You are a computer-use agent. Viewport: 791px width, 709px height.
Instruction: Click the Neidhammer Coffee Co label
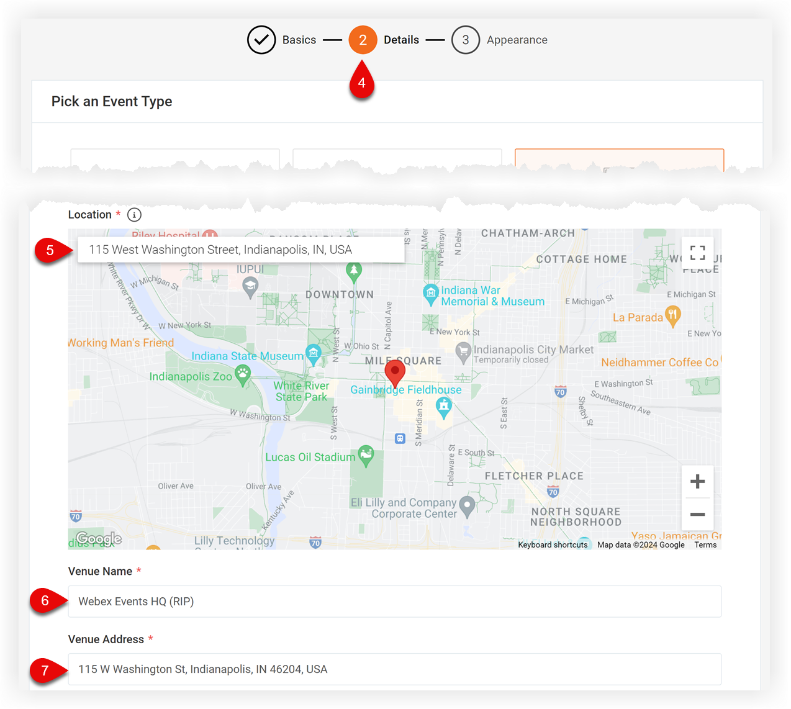[660, 363]
